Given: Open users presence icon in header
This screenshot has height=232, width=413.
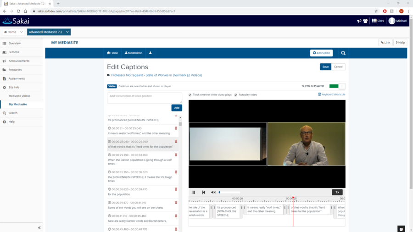Looking at the screenshot, I should click(365, 21).
